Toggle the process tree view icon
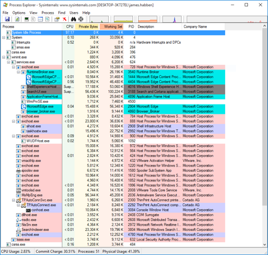The width and height of the screenshot is (268, 255). tap(33, 19)
